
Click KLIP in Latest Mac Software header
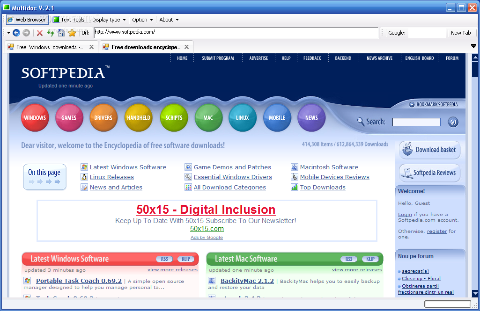point(370,259)
